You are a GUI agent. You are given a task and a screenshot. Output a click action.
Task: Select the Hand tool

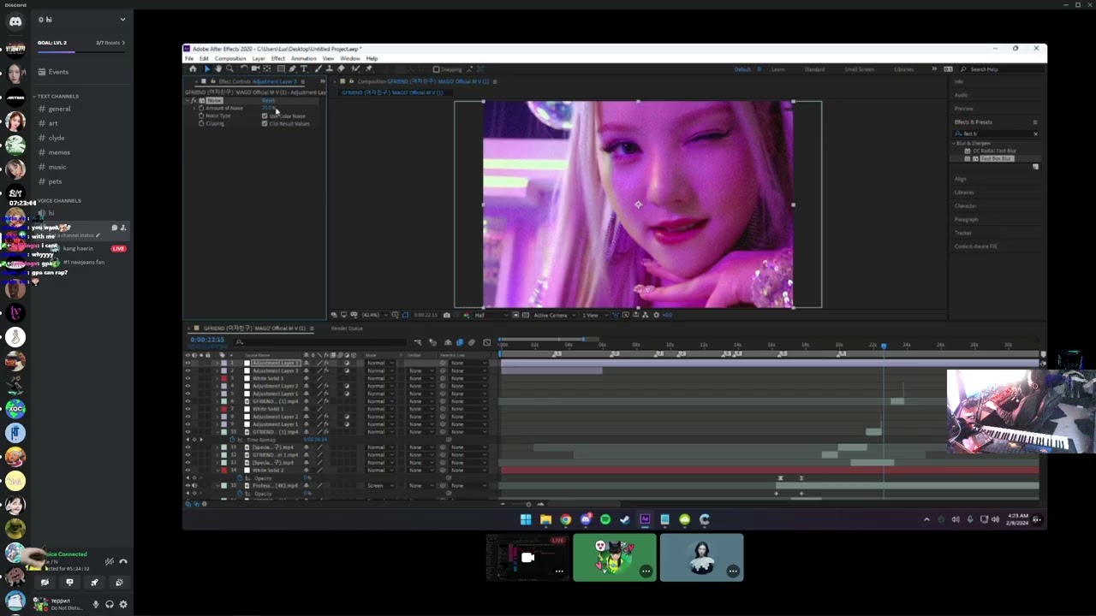[218, 68]
